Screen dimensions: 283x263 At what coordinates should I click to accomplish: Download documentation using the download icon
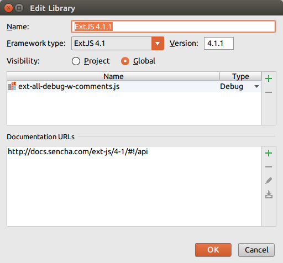point(269,194)
